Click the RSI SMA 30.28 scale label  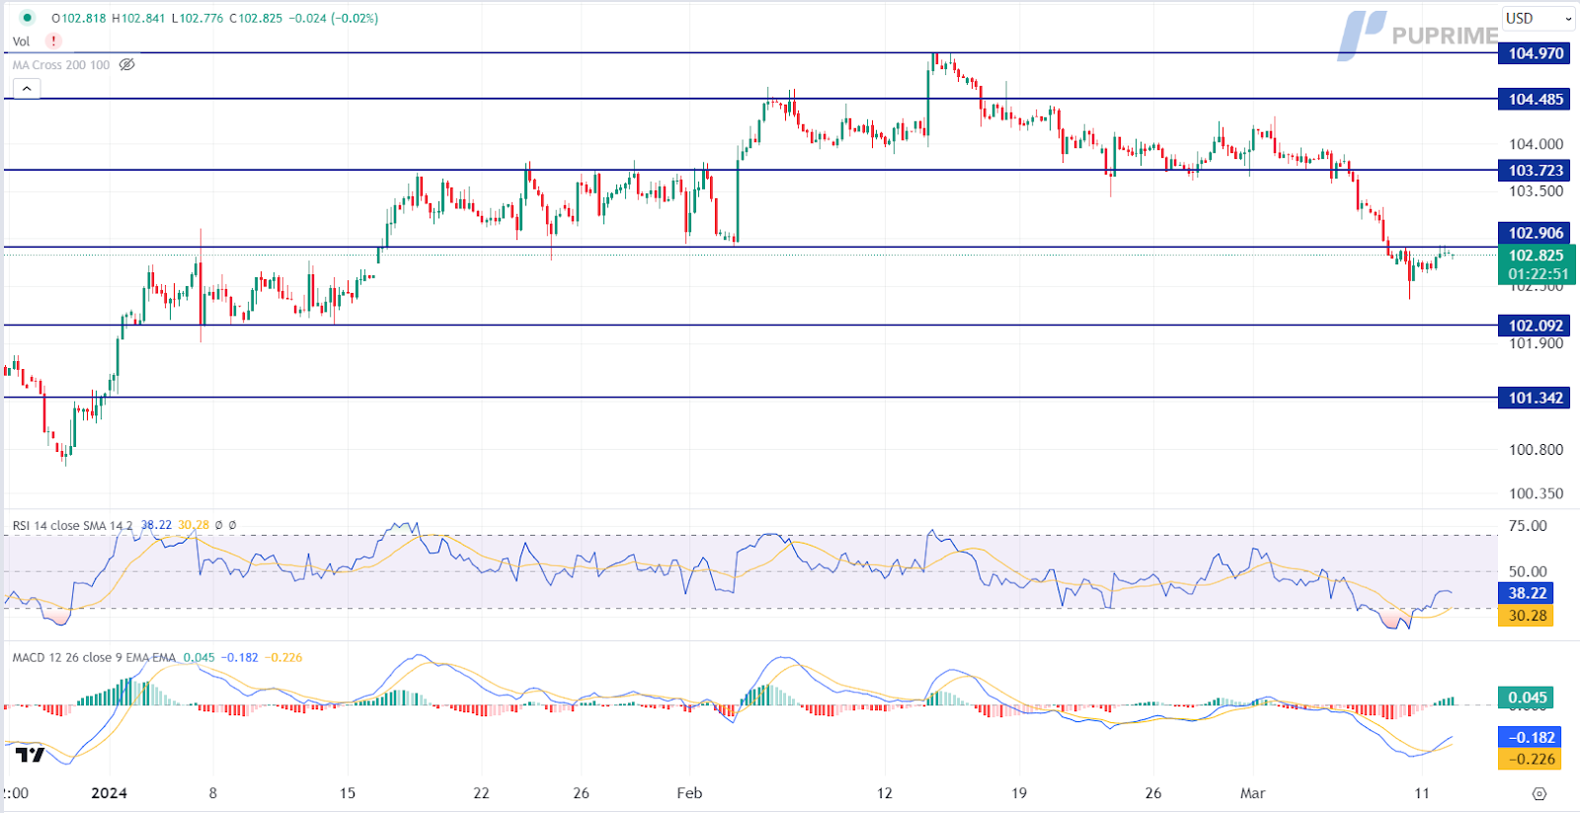1527,616
